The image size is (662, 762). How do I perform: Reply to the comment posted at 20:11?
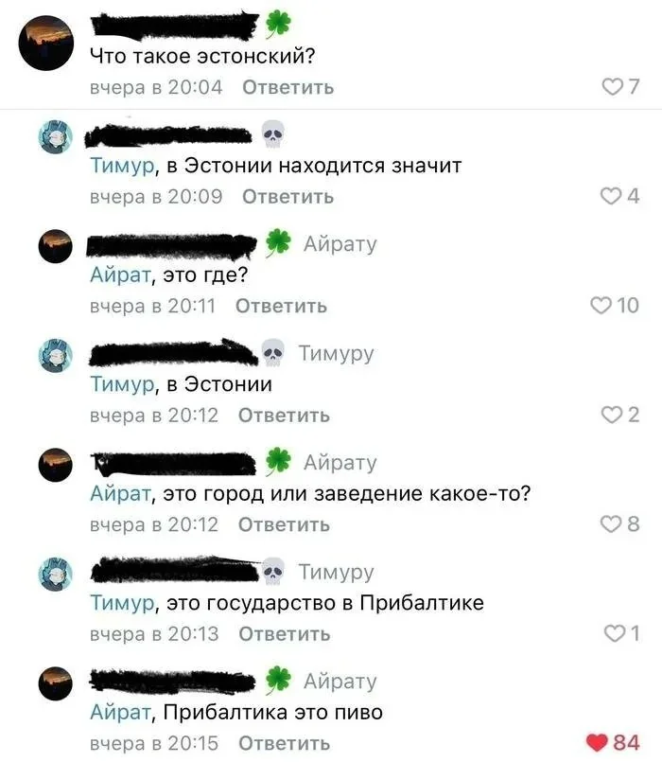click(x=281, y=306)
